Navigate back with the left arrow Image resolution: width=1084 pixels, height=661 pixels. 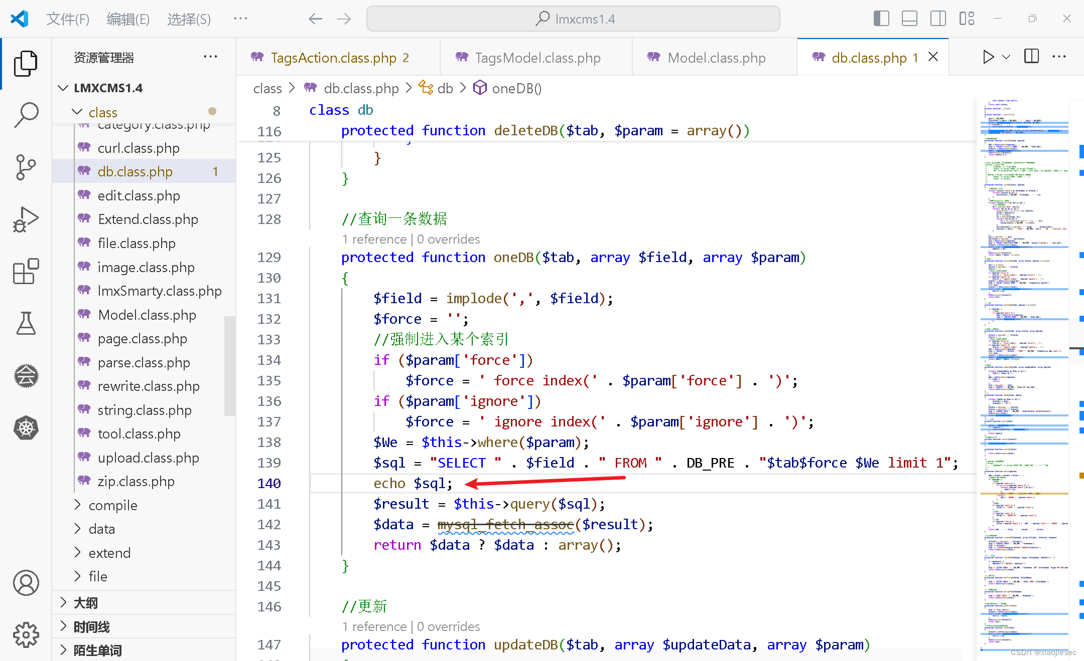[x=315, y=19]
